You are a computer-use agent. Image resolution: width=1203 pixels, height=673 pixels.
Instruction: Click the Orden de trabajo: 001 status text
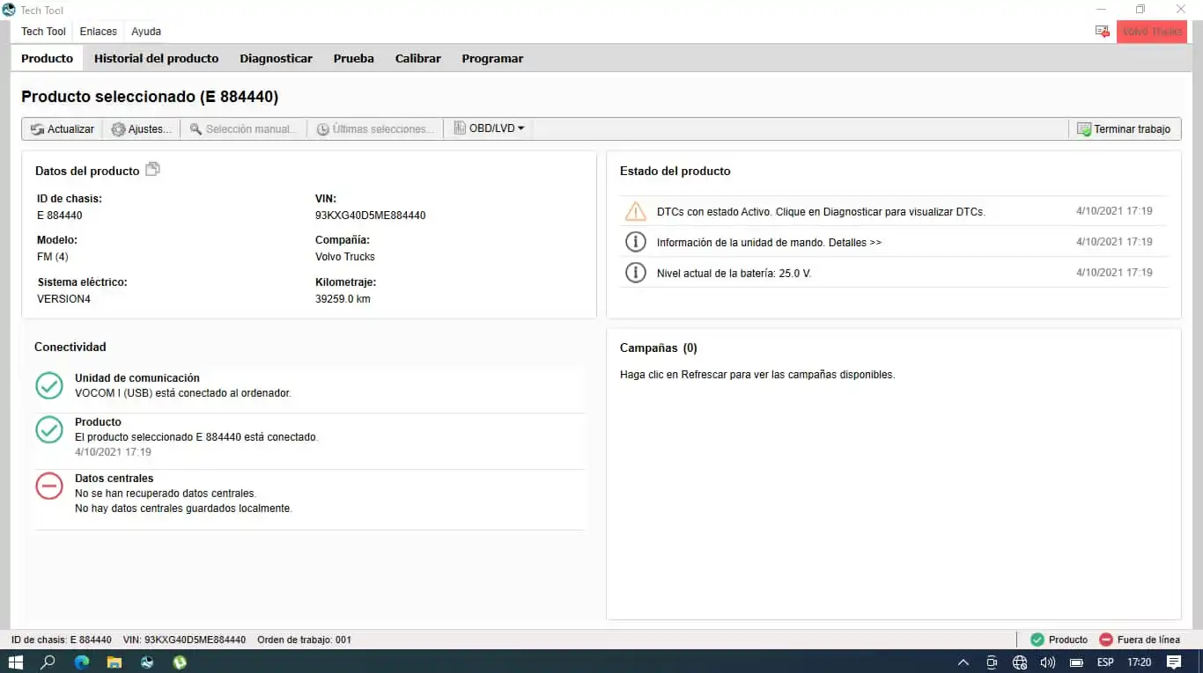[x=304, y=640]
